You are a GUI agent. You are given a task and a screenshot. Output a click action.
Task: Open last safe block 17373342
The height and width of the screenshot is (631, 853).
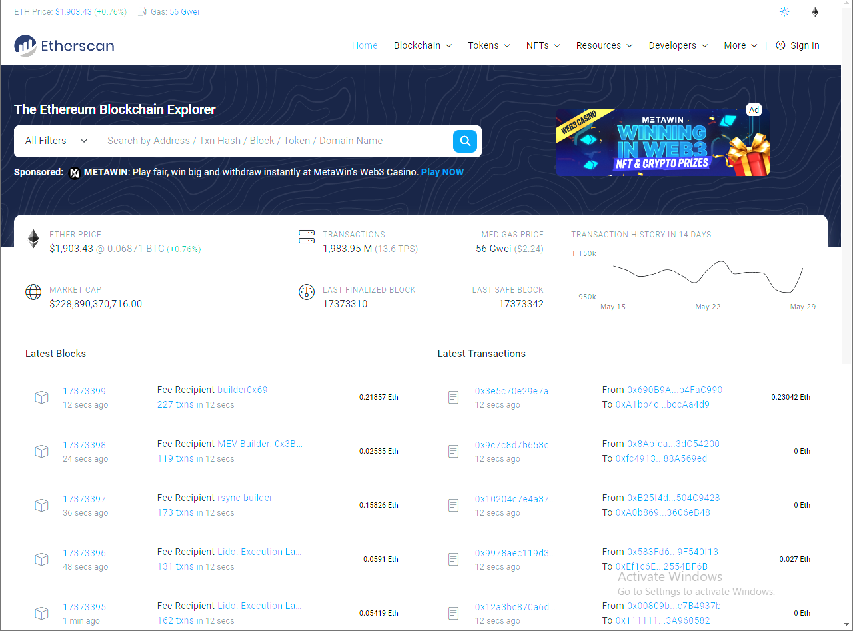[521, 304]
